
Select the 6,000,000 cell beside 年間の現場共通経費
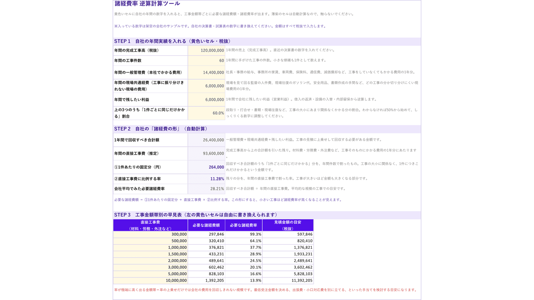coord(207,86)
